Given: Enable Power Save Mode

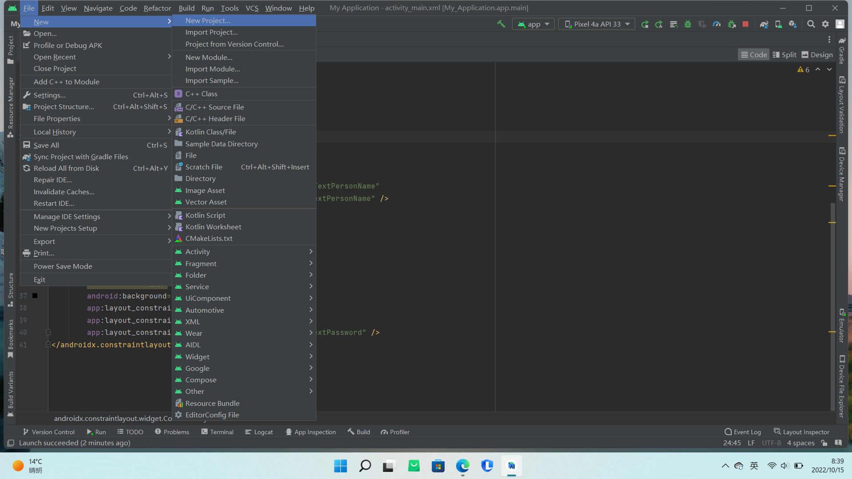Looking at the screenshot, I should (63, 266).
